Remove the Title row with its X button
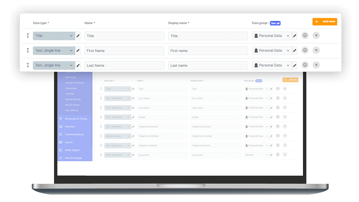The height and width of the screenshot is (202, 359). click(x=316, y=35)
